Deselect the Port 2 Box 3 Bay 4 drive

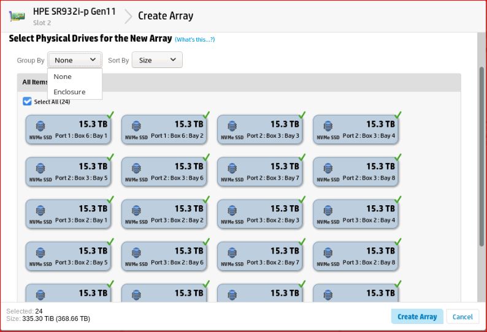tap(356, 129)
